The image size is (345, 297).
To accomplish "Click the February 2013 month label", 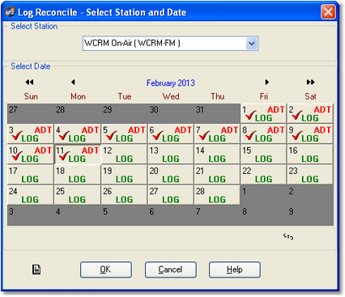I will click(171, 83).
